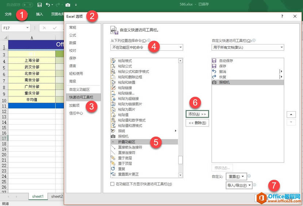This screenshot has width=303, height=206.
Task: Select the 置于顶层 bring to front command
Action: point(124,163)
